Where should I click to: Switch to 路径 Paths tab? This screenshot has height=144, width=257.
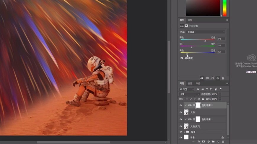click(198, 83)
